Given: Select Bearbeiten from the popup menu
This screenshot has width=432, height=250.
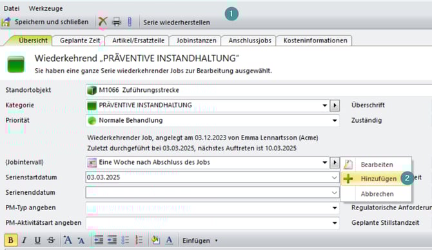Looking at the screenshot, I should click(x=377, y=165).
